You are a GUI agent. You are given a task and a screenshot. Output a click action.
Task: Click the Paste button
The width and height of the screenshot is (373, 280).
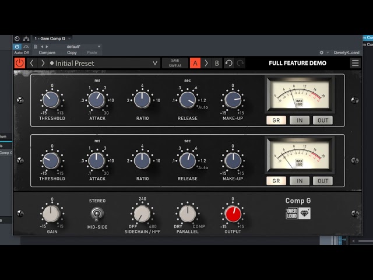pyautogui.click(x=92, y=52)
